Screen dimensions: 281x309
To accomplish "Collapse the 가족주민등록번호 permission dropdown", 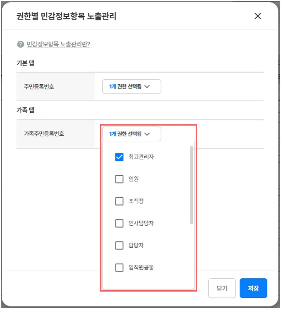I will tap(132, 134).
